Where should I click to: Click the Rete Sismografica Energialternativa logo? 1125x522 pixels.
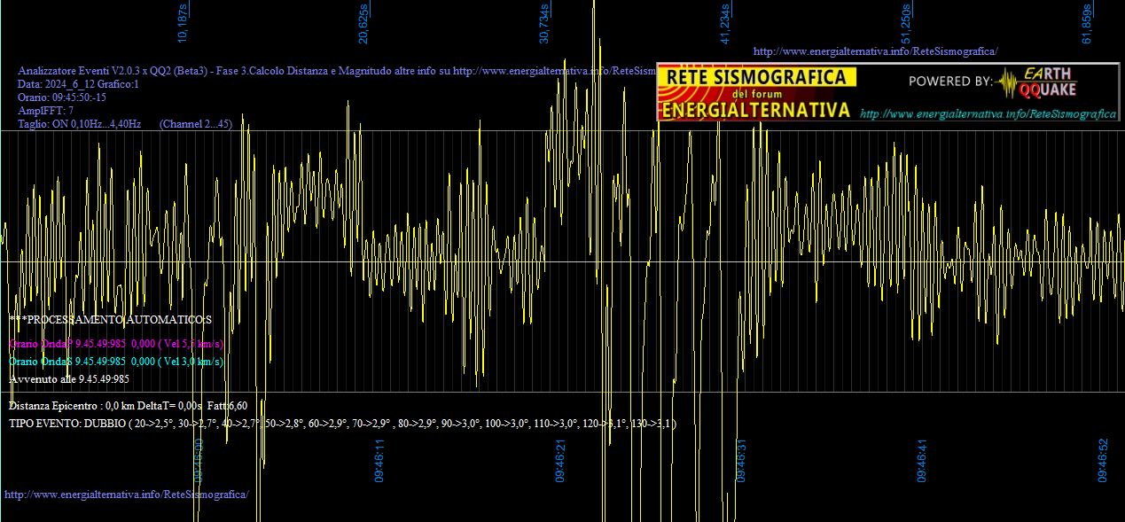click(757, 92)
